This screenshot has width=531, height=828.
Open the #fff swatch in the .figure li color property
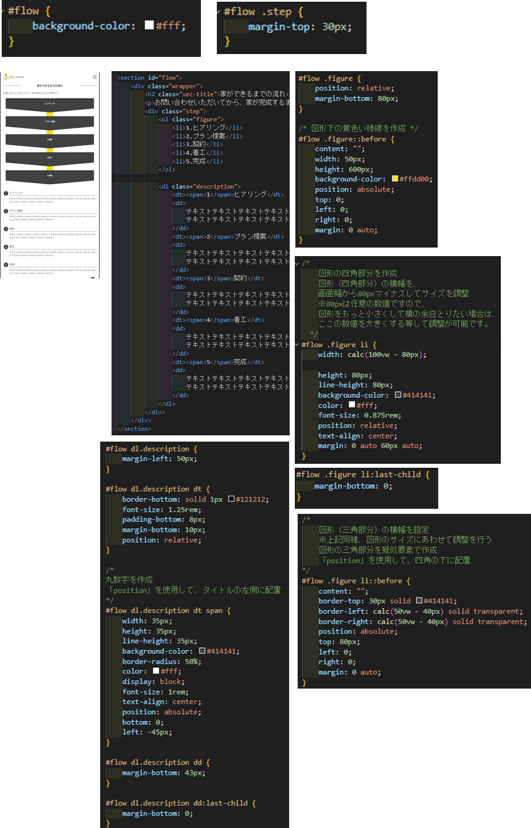352,405
